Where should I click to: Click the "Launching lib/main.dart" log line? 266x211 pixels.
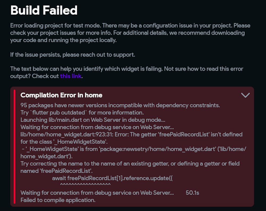pos(93,120)
